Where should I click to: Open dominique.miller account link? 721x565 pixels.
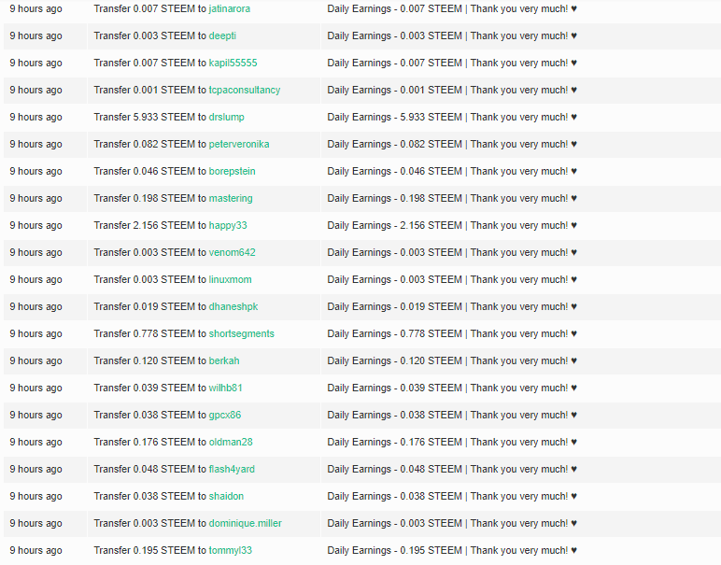point(246,524)
